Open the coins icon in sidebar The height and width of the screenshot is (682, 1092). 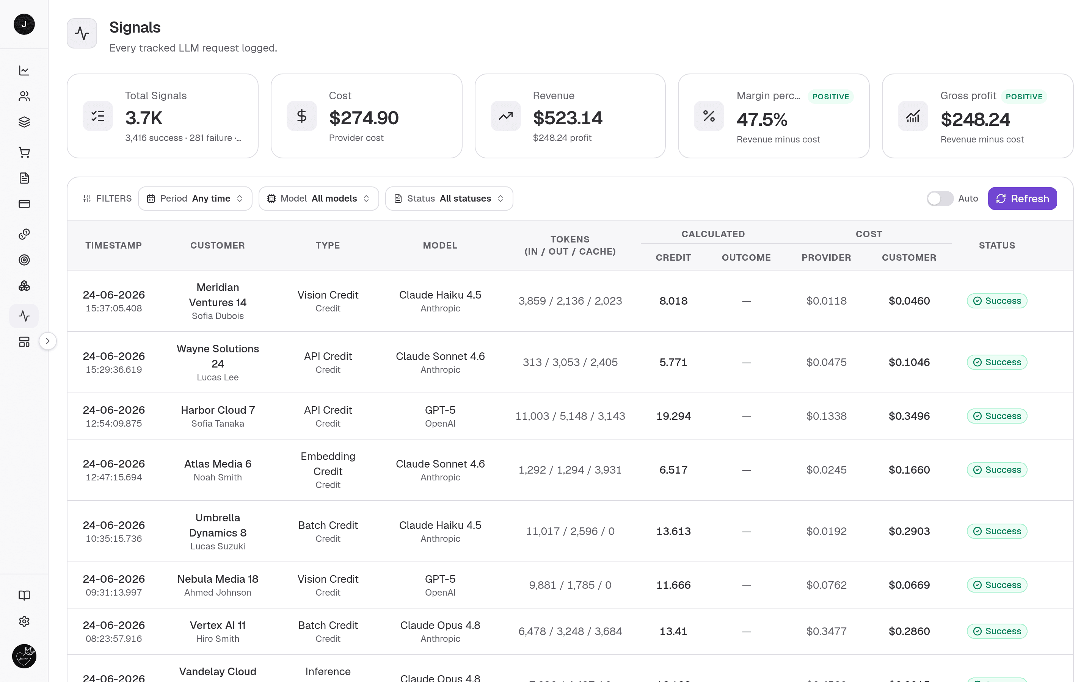pos(24,234)
